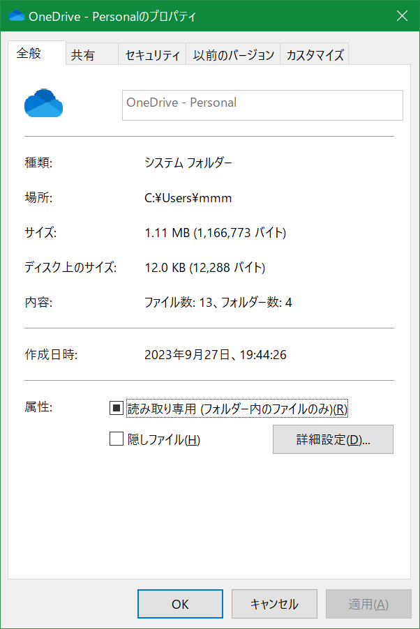The height and width of the screenshot is (629, 420).
Task: Open the 共有 tab
Action: (x=92, y=54)
